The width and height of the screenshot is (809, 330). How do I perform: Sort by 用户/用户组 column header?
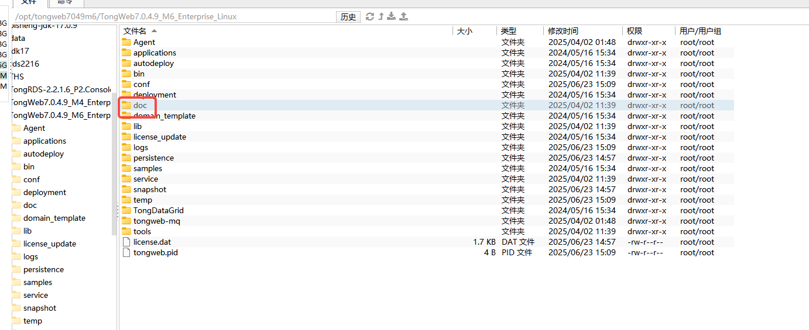coord(701,31)
